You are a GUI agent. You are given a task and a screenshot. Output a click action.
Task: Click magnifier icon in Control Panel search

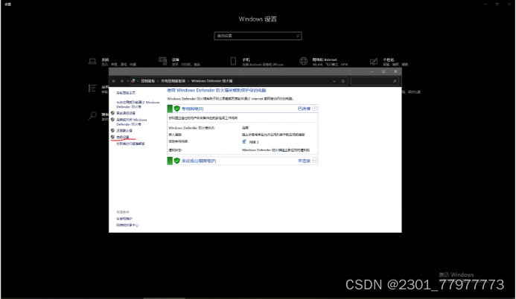click(x=395, y=81)
